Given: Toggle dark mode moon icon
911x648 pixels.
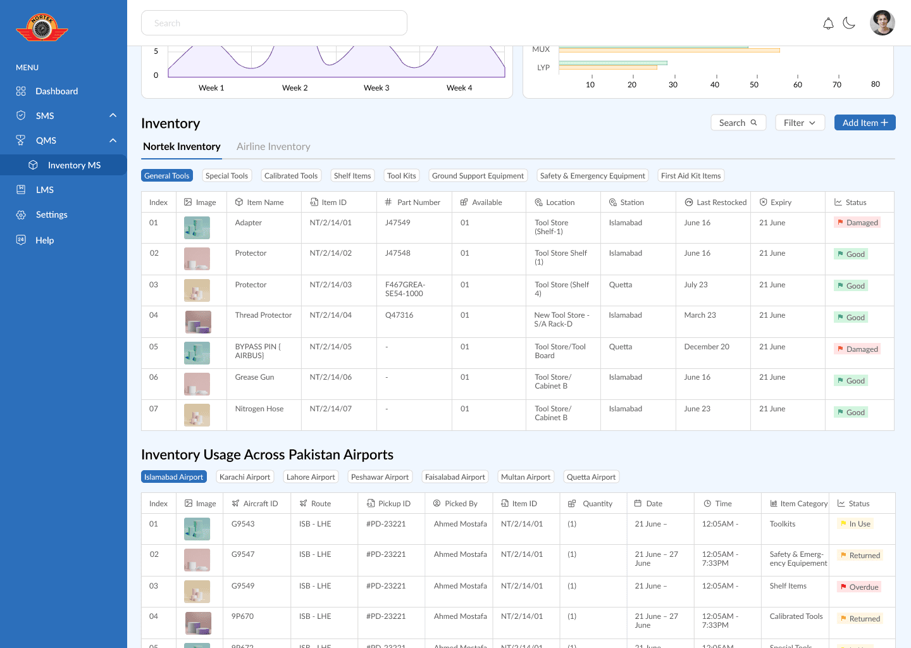Looking at the screenshot, I should (849, 23).
